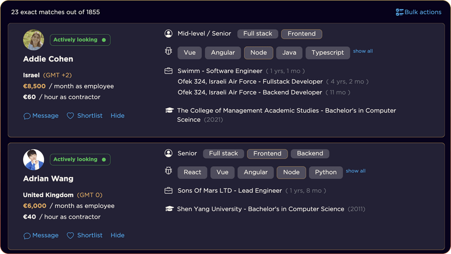Click the briefcase icon beside Swimm experience
Viewport: 451px width, 254px height.
168,72
